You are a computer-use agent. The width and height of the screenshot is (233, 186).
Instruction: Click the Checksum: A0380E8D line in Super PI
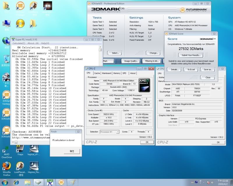pyautogui.click(x=27, y=132)
